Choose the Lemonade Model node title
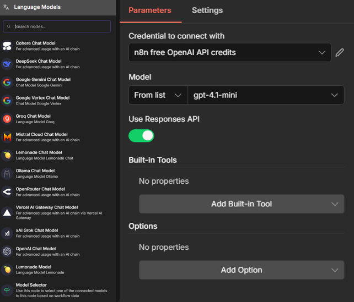 coord(34,267)
